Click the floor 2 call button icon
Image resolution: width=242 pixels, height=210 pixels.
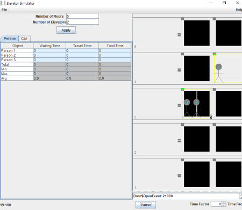pos(179,141)
